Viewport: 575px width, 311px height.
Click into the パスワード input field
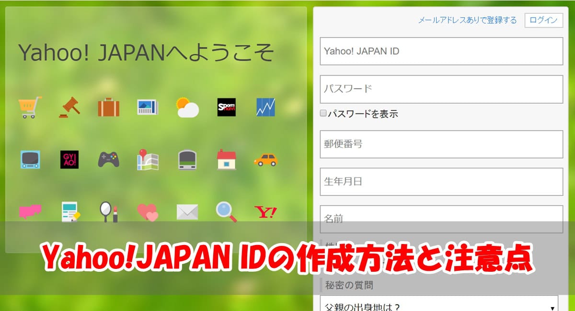click(x=441, y=89)
